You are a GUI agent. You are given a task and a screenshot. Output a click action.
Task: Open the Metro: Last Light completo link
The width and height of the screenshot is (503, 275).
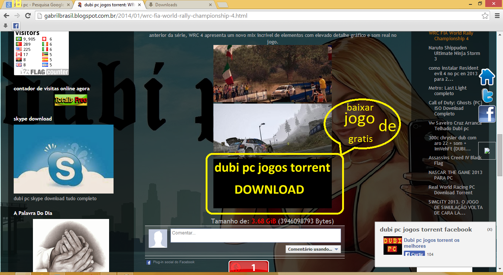448,91
